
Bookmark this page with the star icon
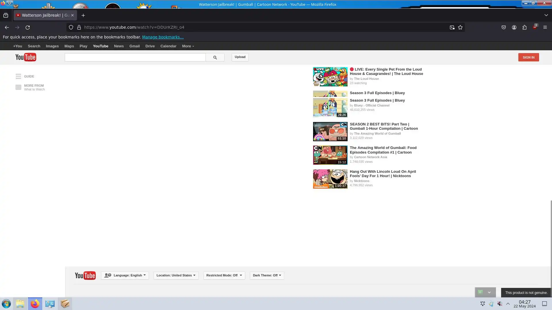[x=460, y=27]
